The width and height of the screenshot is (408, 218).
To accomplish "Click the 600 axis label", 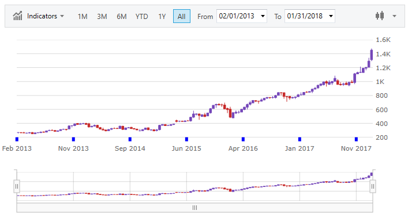I will tap(381, 110).
